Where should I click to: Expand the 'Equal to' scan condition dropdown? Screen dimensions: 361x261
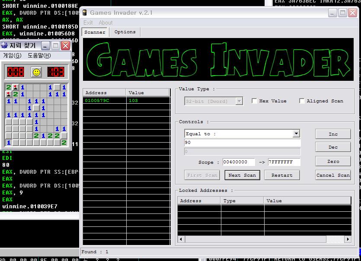pyautogui.click(x=296, y=134)
